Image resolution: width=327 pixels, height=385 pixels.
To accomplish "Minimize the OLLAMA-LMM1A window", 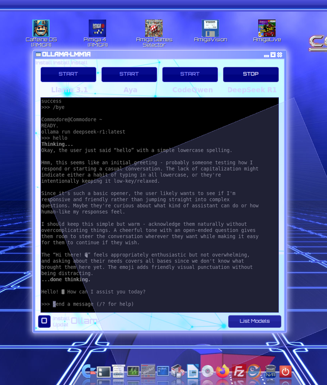I will point(266,55).
